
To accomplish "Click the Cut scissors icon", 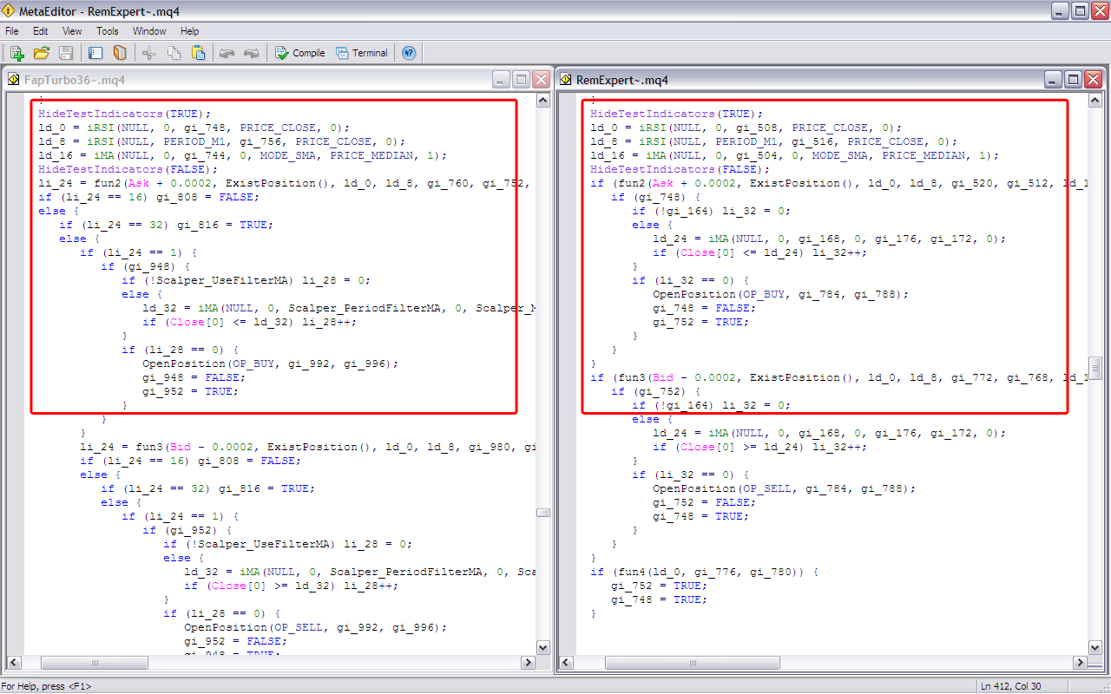I will [148, 53].
